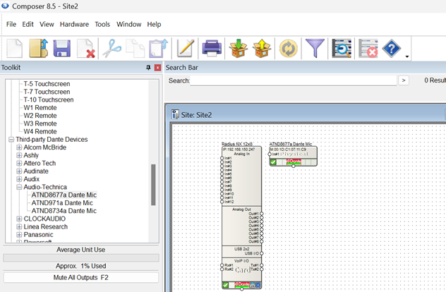Click the Search input field
This screenshot has width=446, height=292.
[293, 81]
